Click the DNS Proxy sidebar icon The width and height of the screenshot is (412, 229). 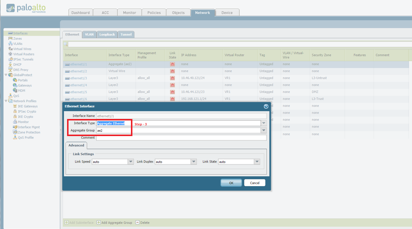click(x=10, y=70)
